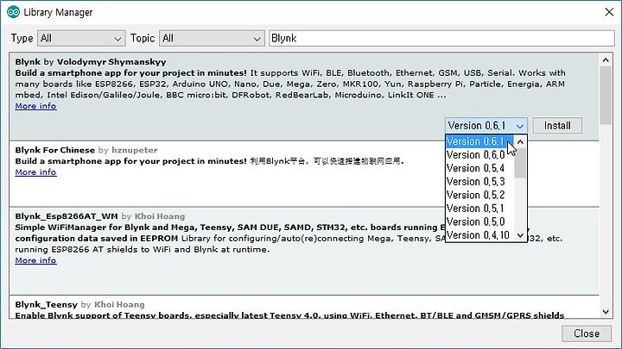This screenshot has height=349, width=622.
Task: Select the Blynk_Teensy library entry
Action: (304, 307)
